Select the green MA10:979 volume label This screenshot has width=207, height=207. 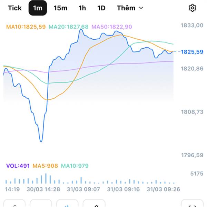pos(75,166)
